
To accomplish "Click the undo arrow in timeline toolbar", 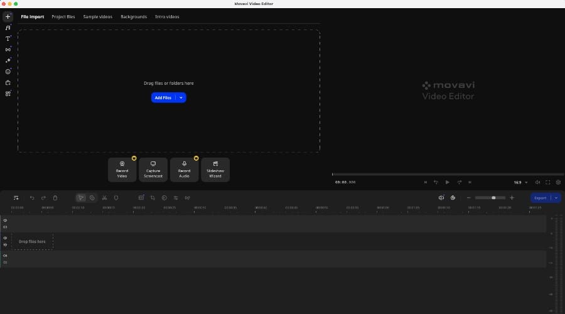I will (x=33, y=198).
